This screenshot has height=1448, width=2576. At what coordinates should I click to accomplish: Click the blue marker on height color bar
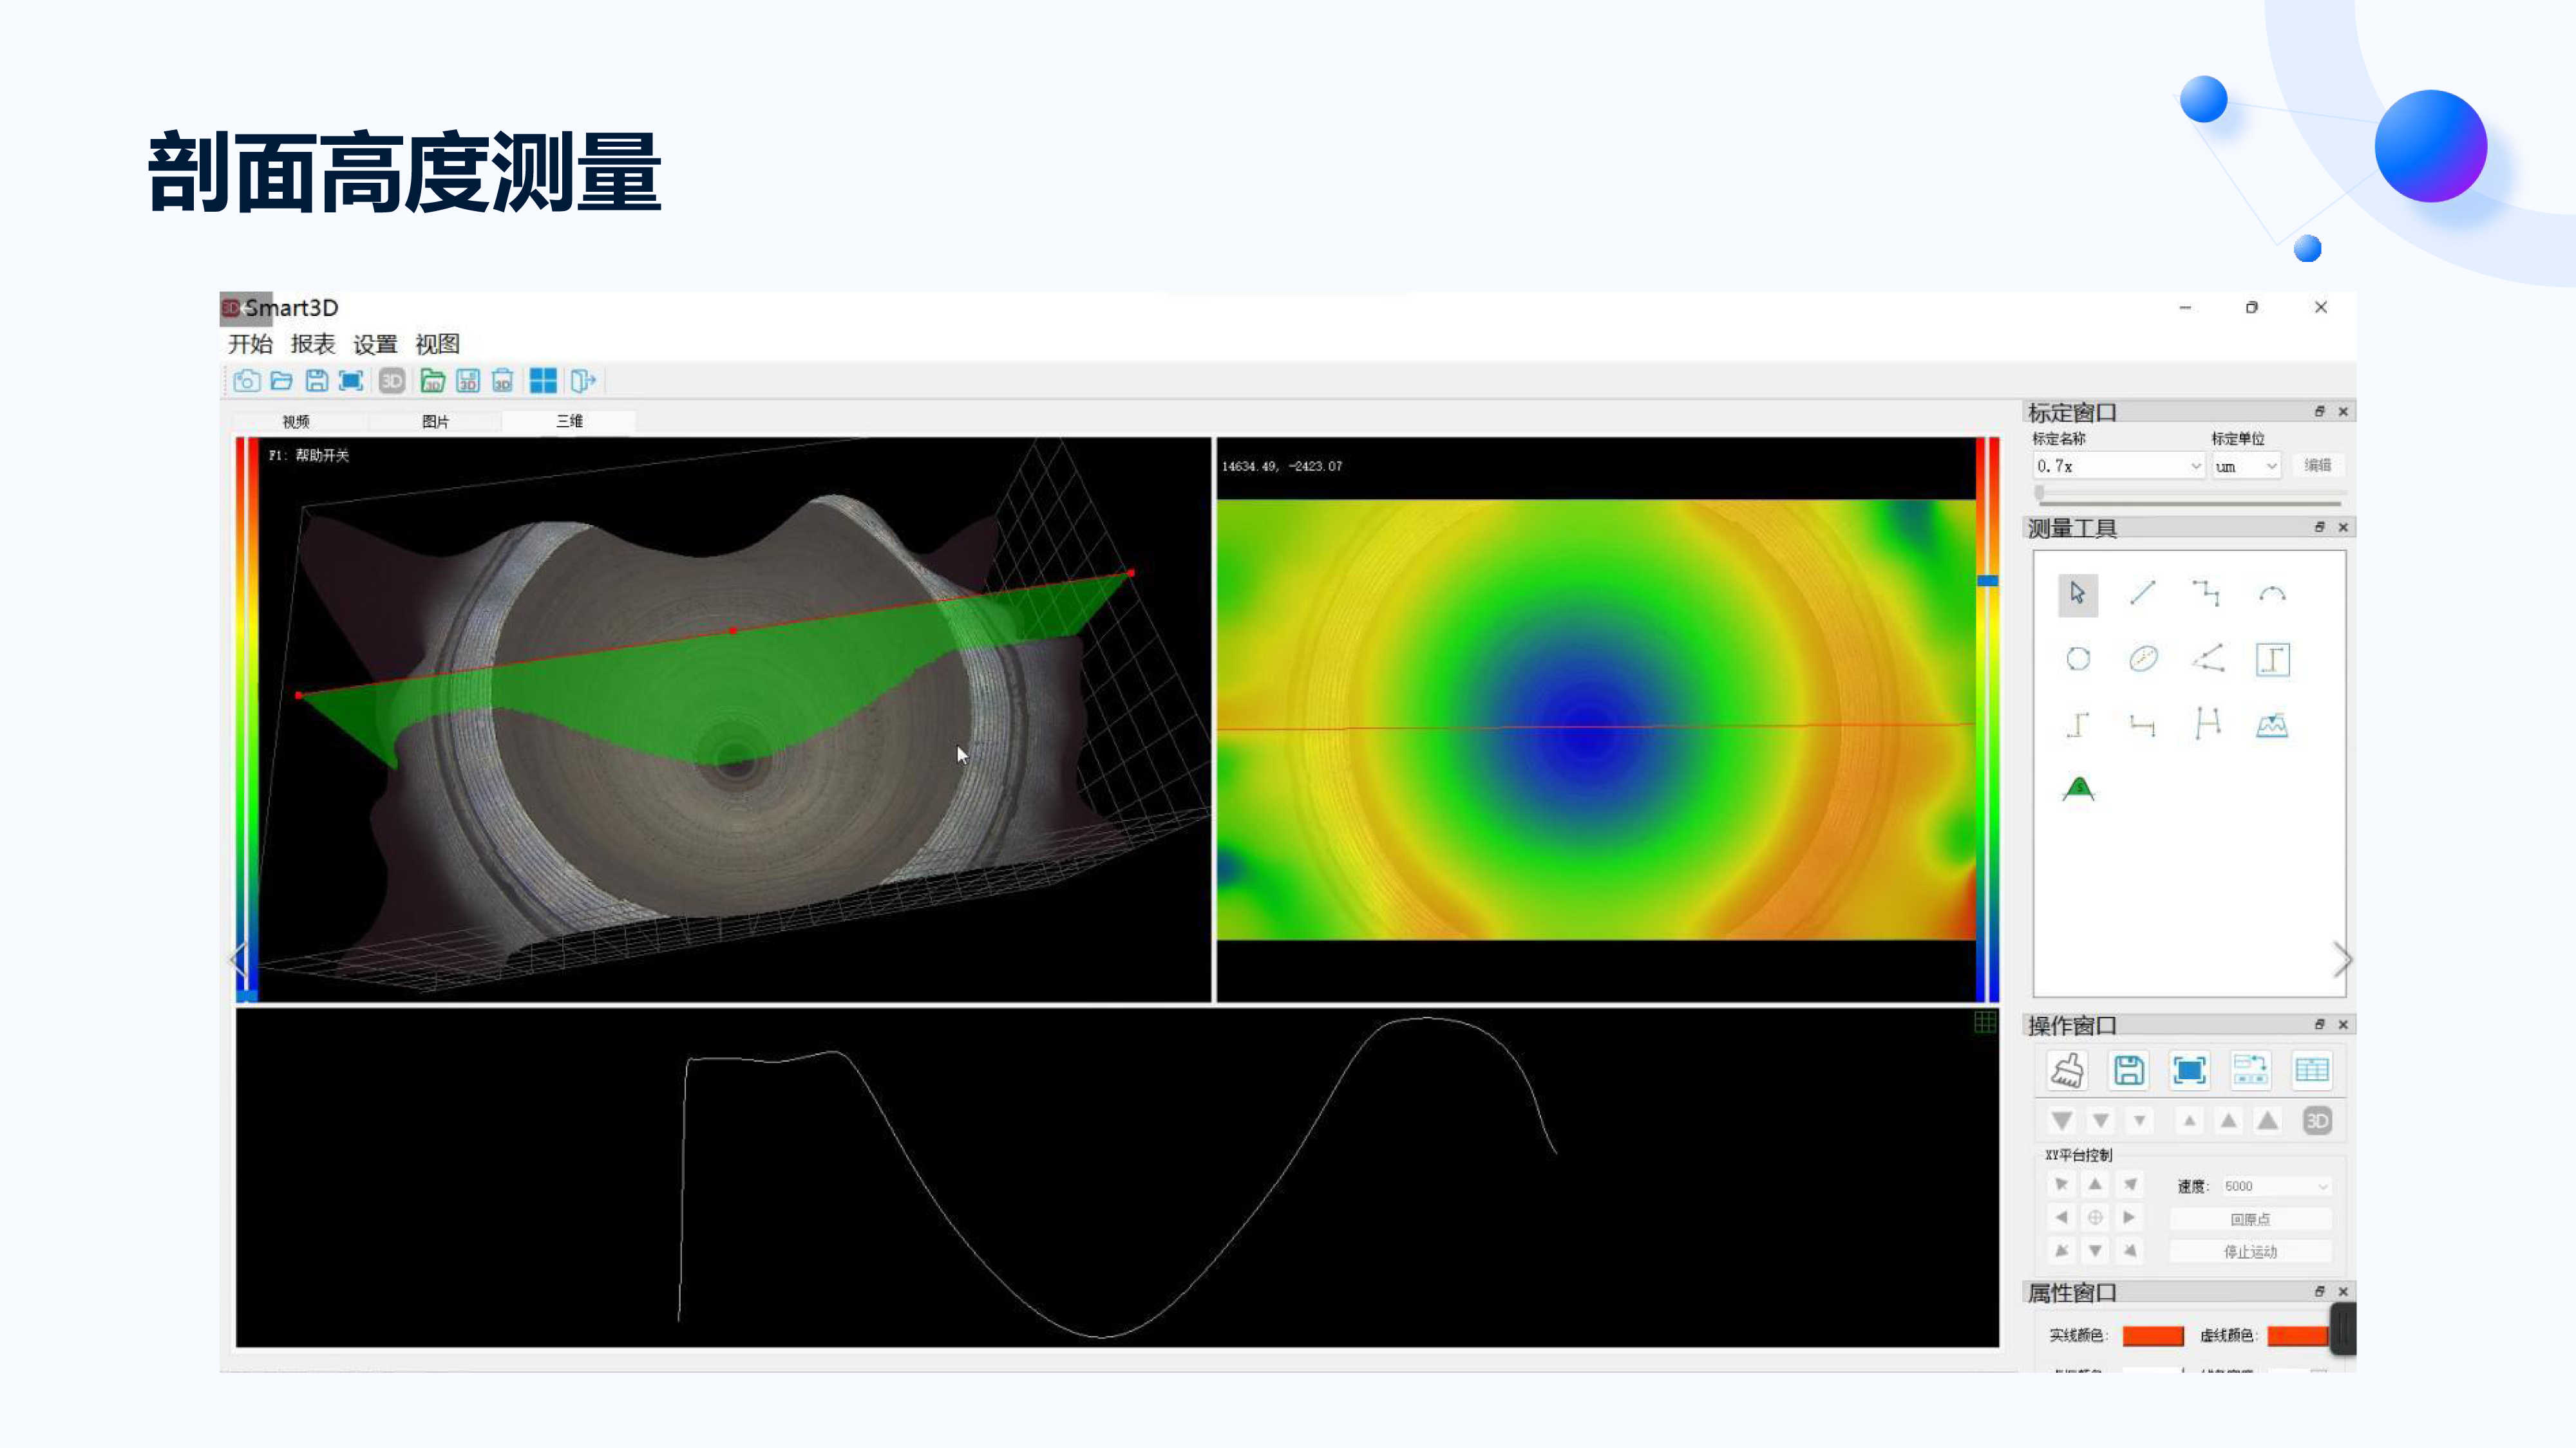point(1987,580)
